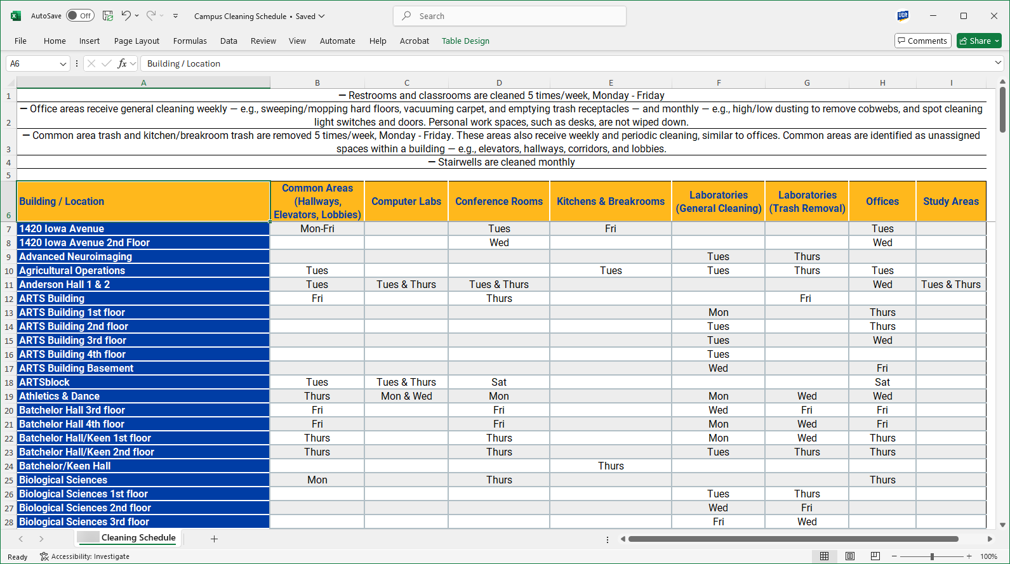Toggle the AutoSave switch
1010x564 pixels.
click(80, 16)
